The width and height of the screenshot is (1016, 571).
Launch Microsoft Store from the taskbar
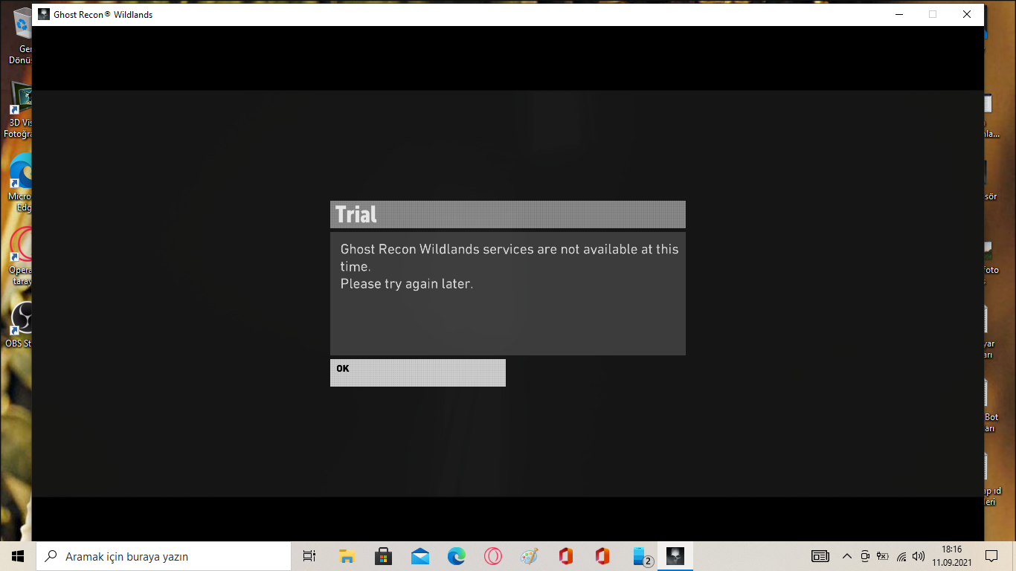[383, 556]
